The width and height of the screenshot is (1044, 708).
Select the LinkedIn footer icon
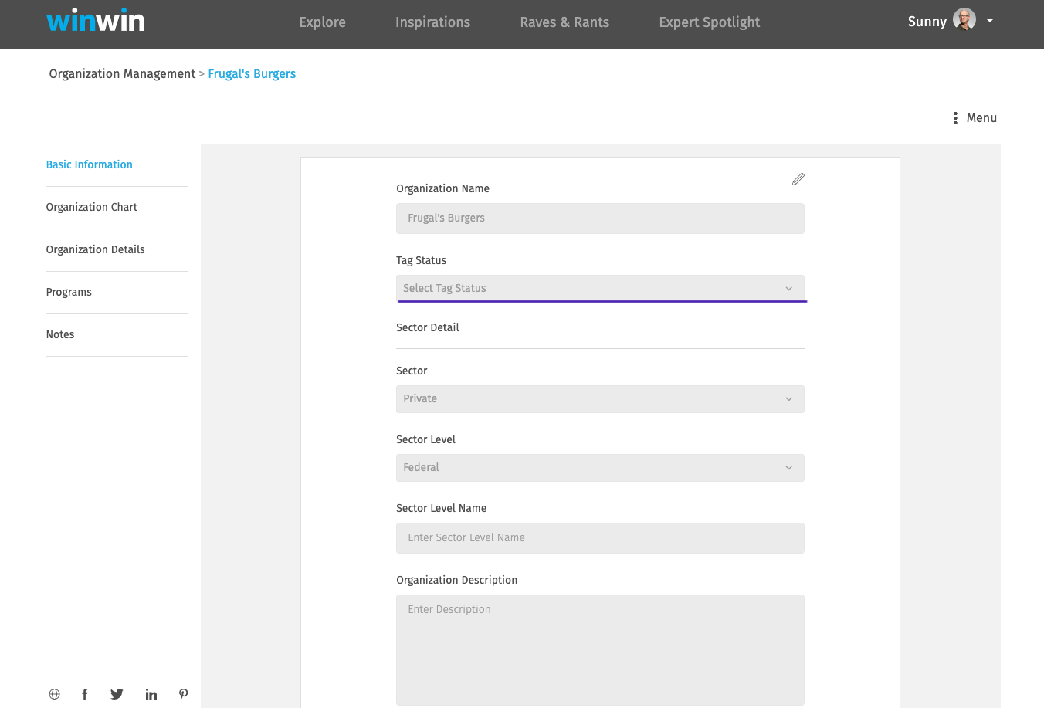(151, 693)
